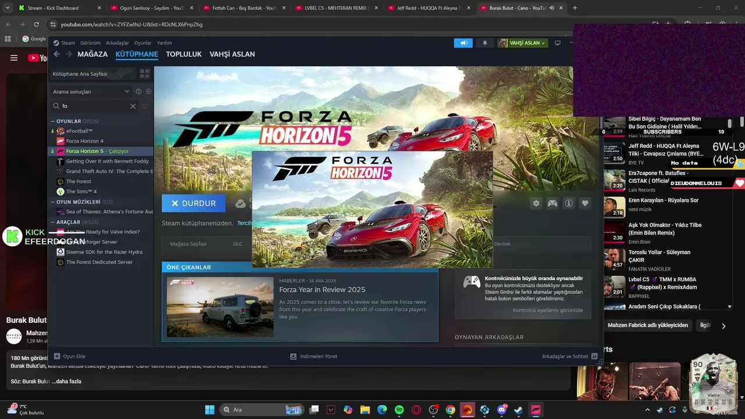
Task: Open Steam taskbar icon
Action: (x=519, y=410)
